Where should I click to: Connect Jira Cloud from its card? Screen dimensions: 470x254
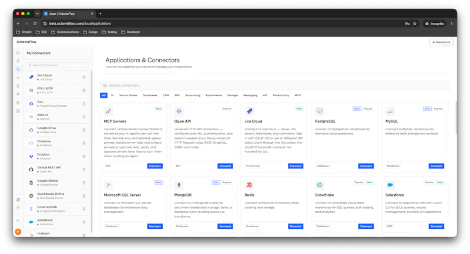point(296,166)
